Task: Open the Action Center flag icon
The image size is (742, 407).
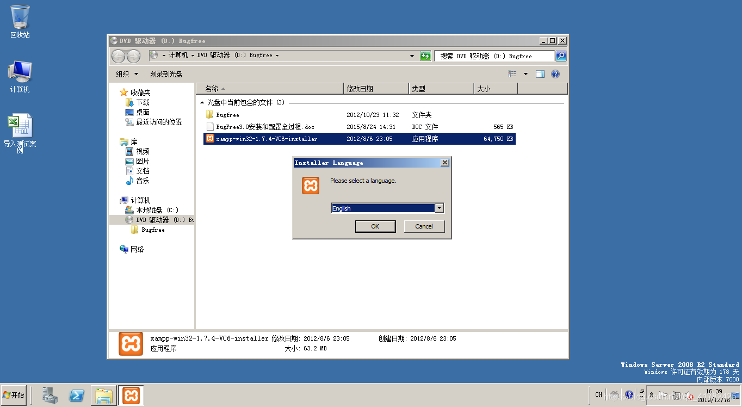Action: 663,396
